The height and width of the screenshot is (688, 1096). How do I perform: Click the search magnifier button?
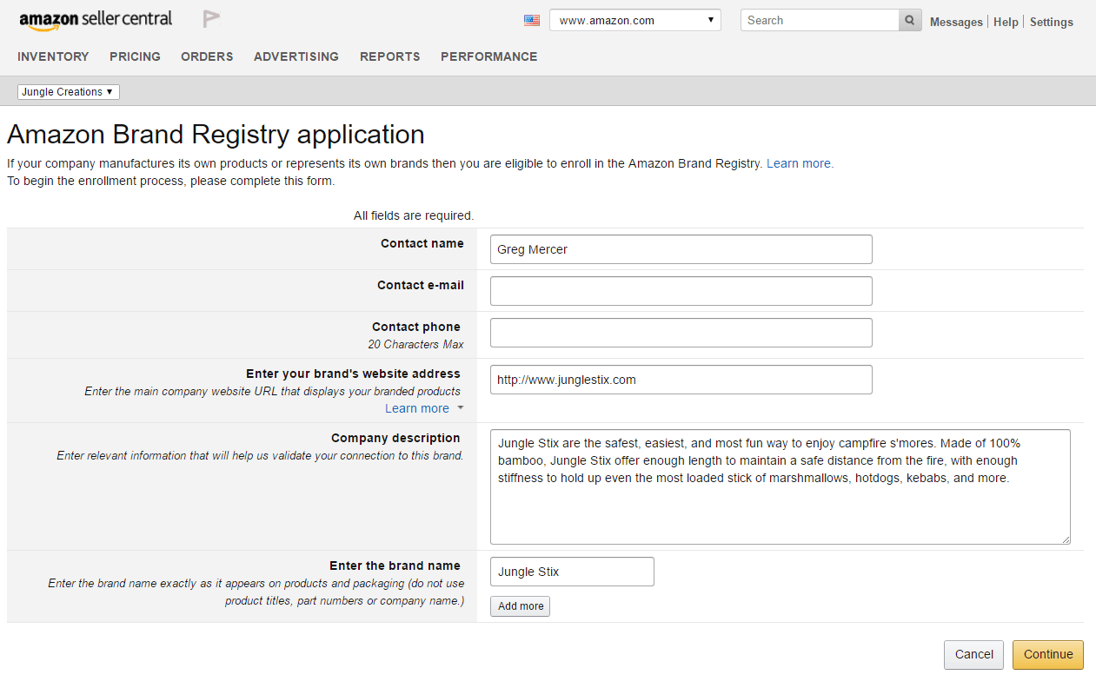[x=910, y=20]
